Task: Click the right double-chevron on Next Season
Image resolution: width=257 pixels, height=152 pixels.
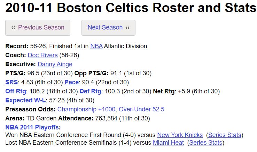Action: (127, 28)
